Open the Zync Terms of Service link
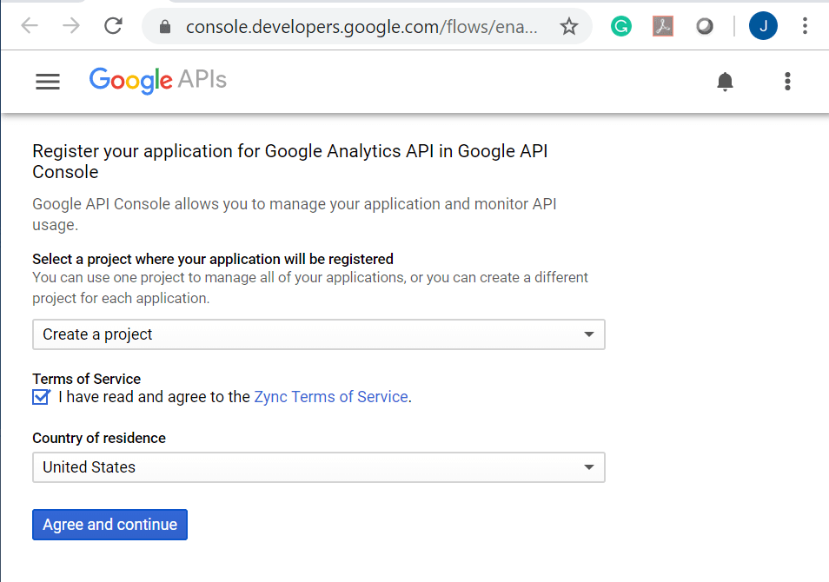This screenshot has width=829, height=582. coord(331,396)
